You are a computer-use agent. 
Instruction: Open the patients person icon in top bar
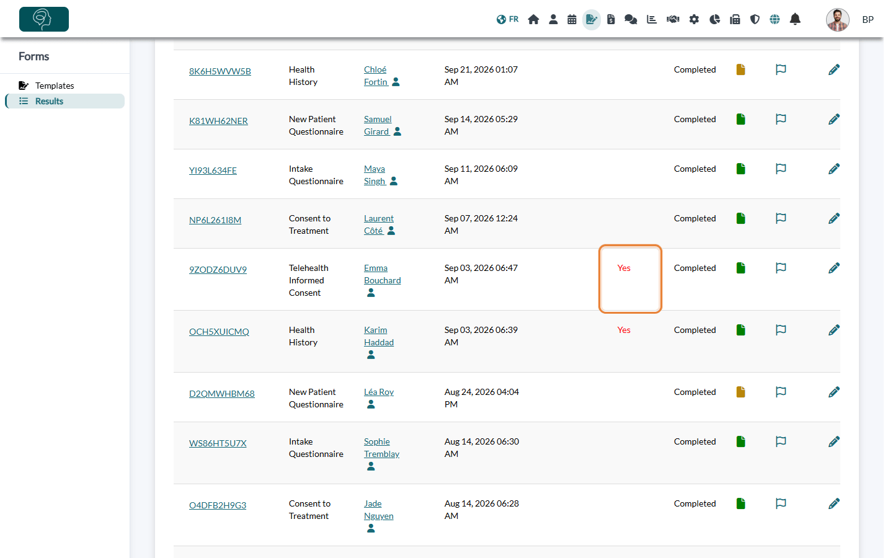click(553, 19)
